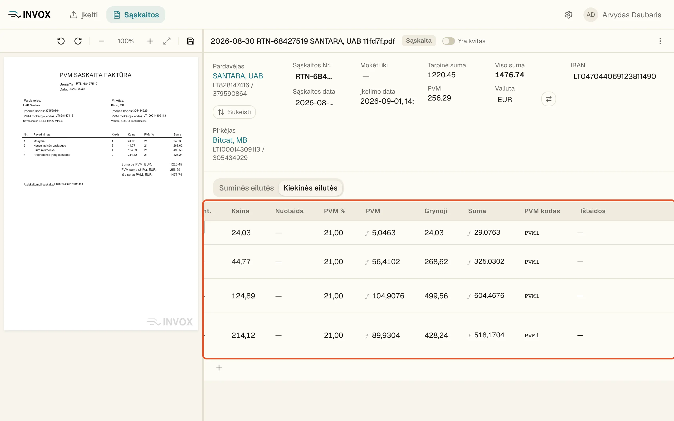Click the PVM % column header
This screenshot has width=674, height=421.
click(x=334, y=211)
